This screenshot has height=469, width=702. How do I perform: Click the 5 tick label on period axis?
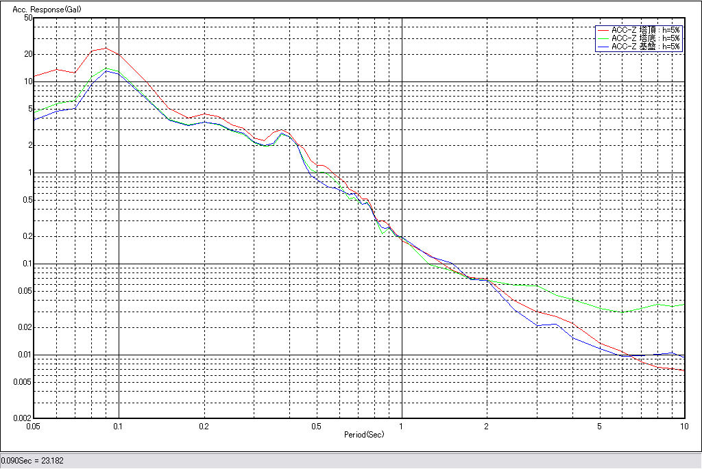[x=599, y=427]
